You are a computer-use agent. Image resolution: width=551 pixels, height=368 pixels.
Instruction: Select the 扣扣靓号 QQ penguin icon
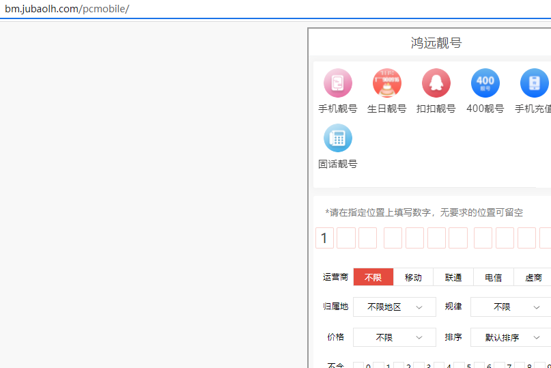(x=436, y=83)
